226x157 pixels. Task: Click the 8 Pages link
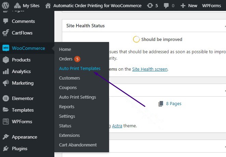click(173, 103)
